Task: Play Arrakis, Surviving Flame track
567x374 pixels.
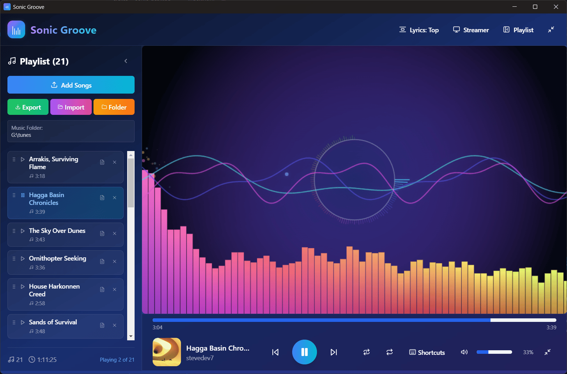Action: tap(23, 159)
